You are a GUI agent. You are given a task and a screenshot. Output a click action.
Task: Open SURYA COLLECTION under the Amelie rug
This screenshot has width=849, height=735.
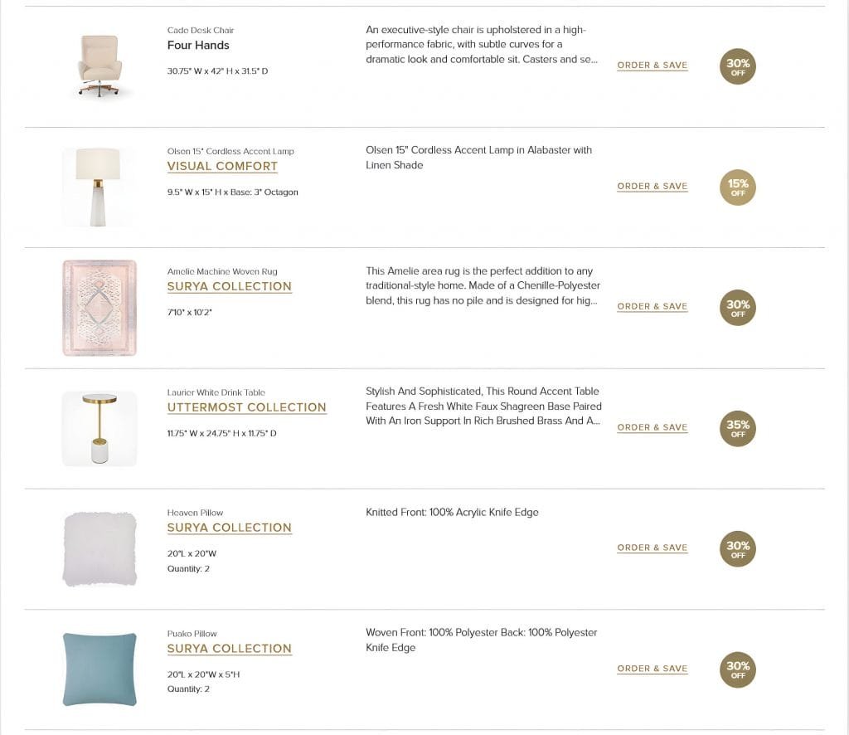point(229,286)
